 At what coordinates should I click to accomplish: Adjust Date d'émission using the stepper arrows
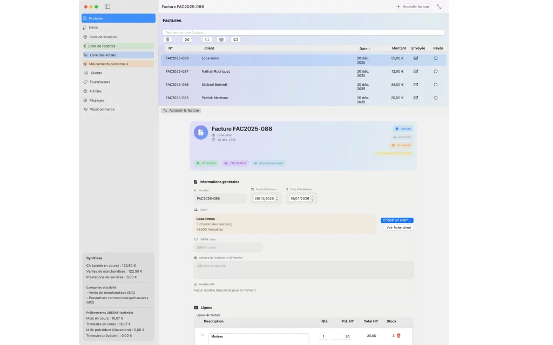(x=278, y=198)
